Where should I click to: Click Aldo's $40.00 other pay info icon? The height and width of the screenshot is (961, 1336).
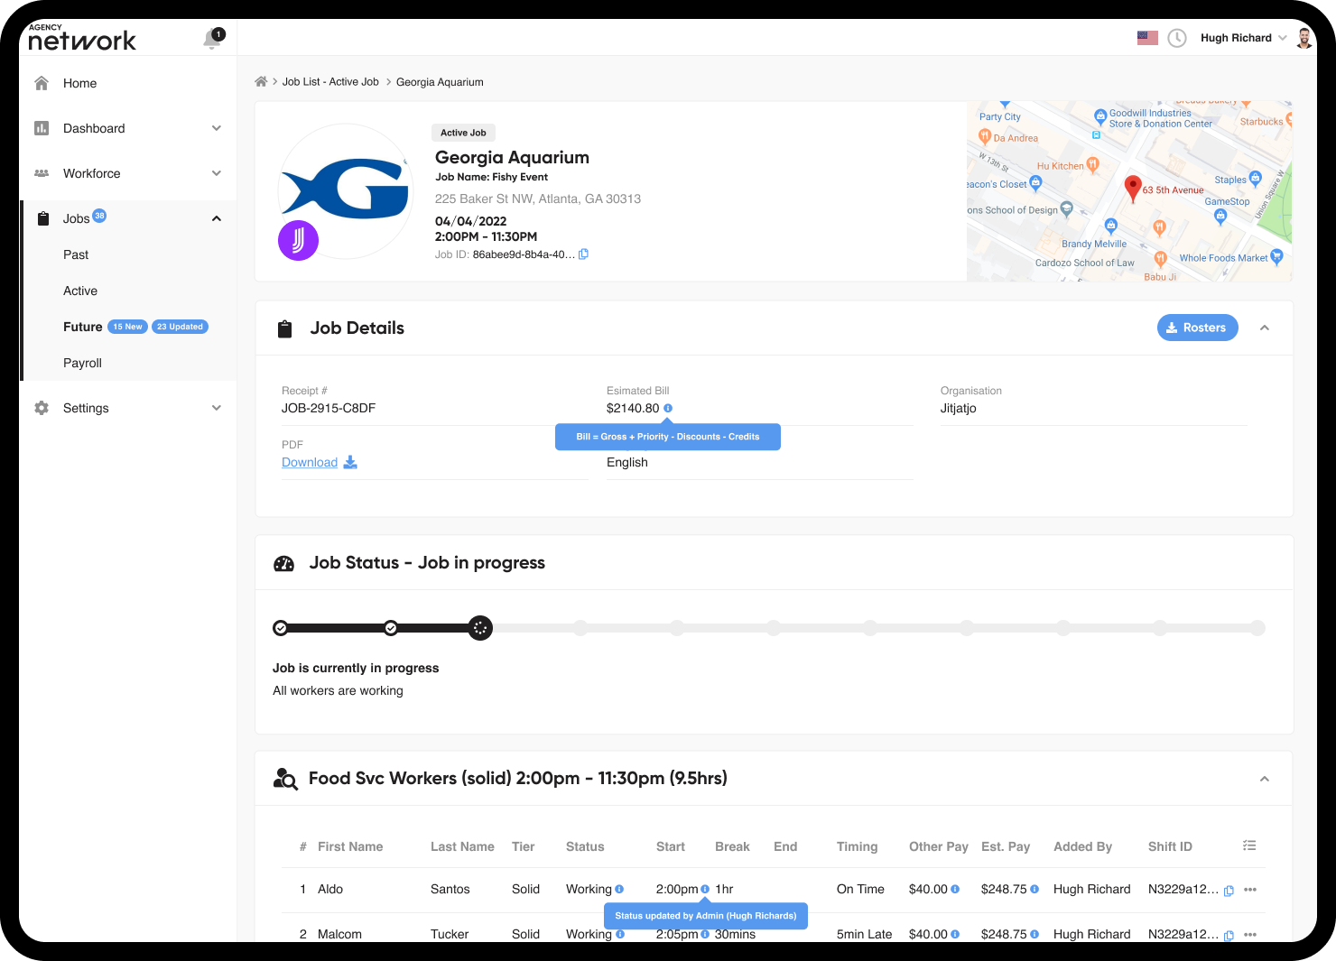955,890
